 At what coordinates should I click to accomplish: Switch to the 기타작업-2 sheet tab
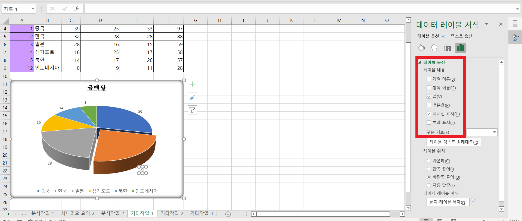172,213
